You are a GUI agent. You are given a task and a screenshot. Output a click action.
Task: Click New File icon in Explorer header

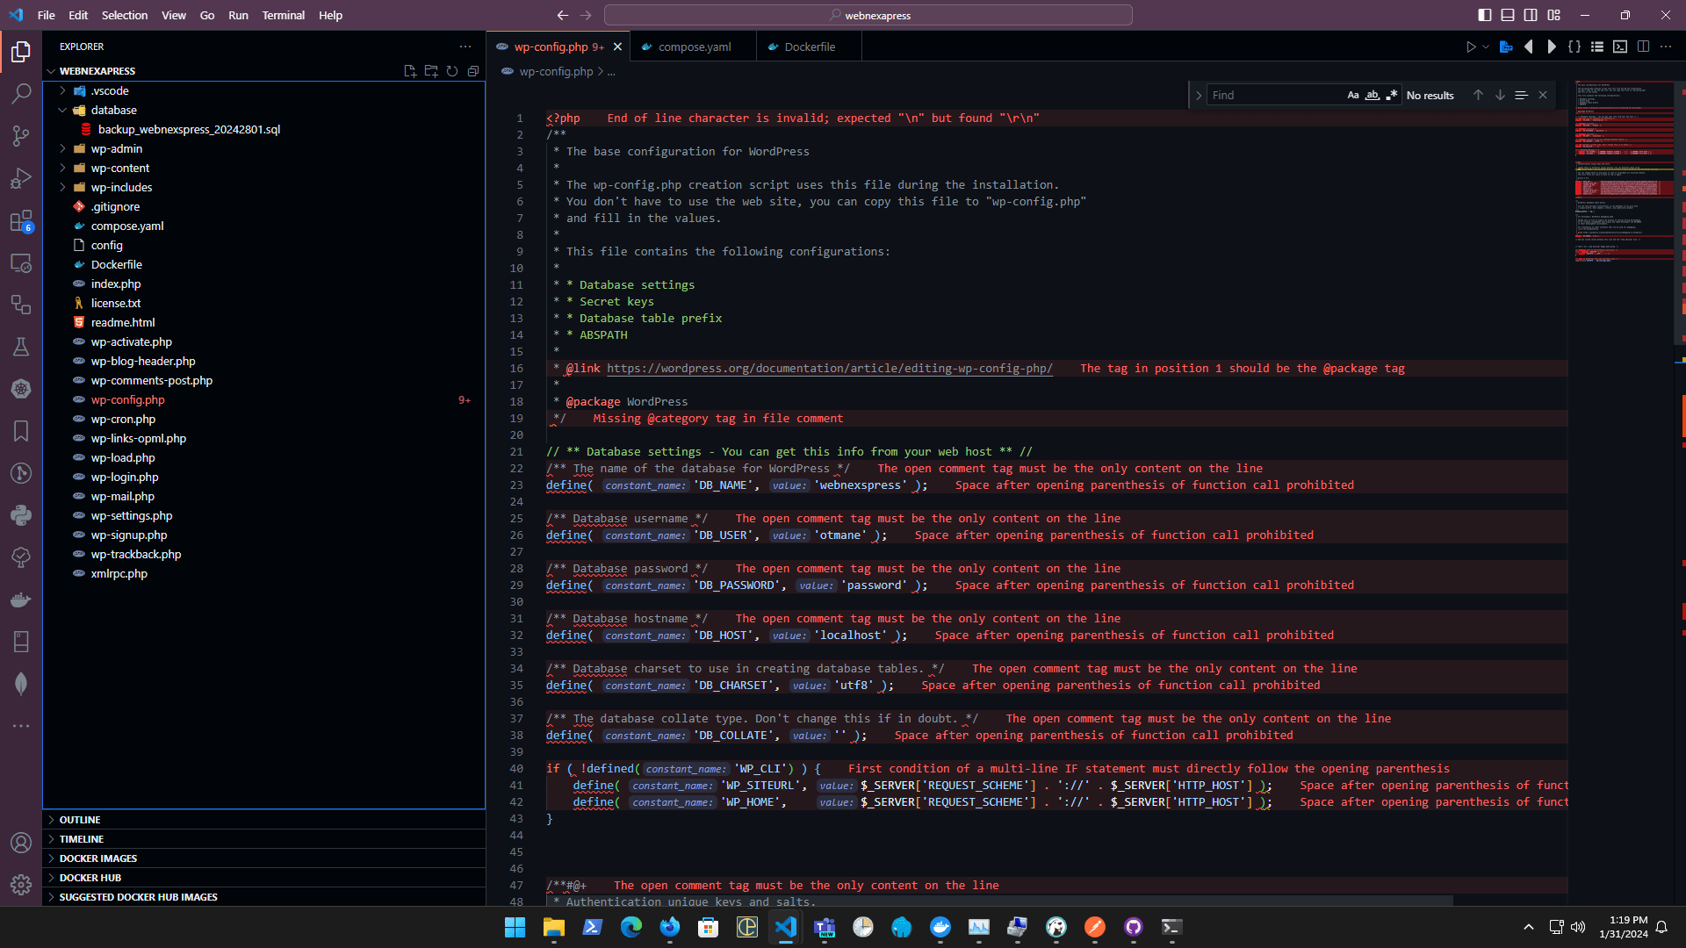click(x=409, y=71)
